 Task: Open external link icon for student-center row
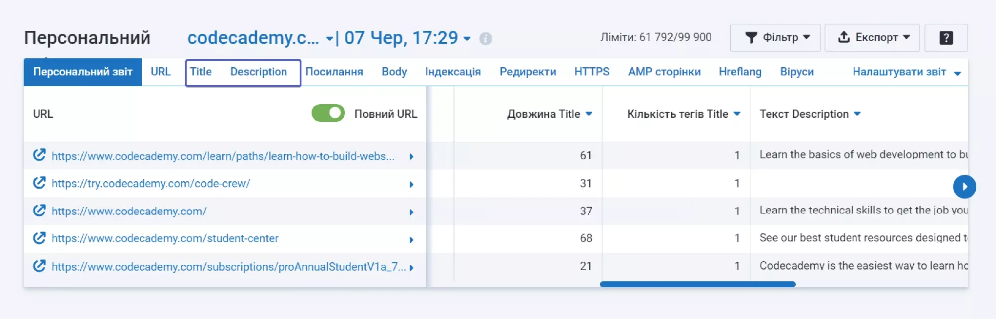coord(39,238)
